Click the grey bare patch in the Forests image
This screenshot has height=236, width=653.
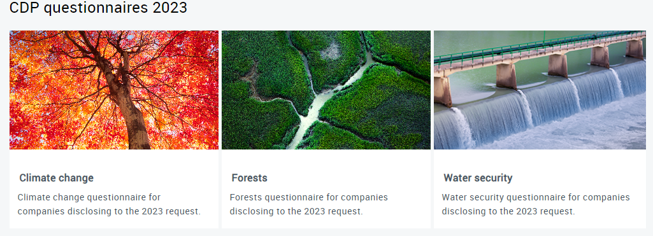point(332,51)
